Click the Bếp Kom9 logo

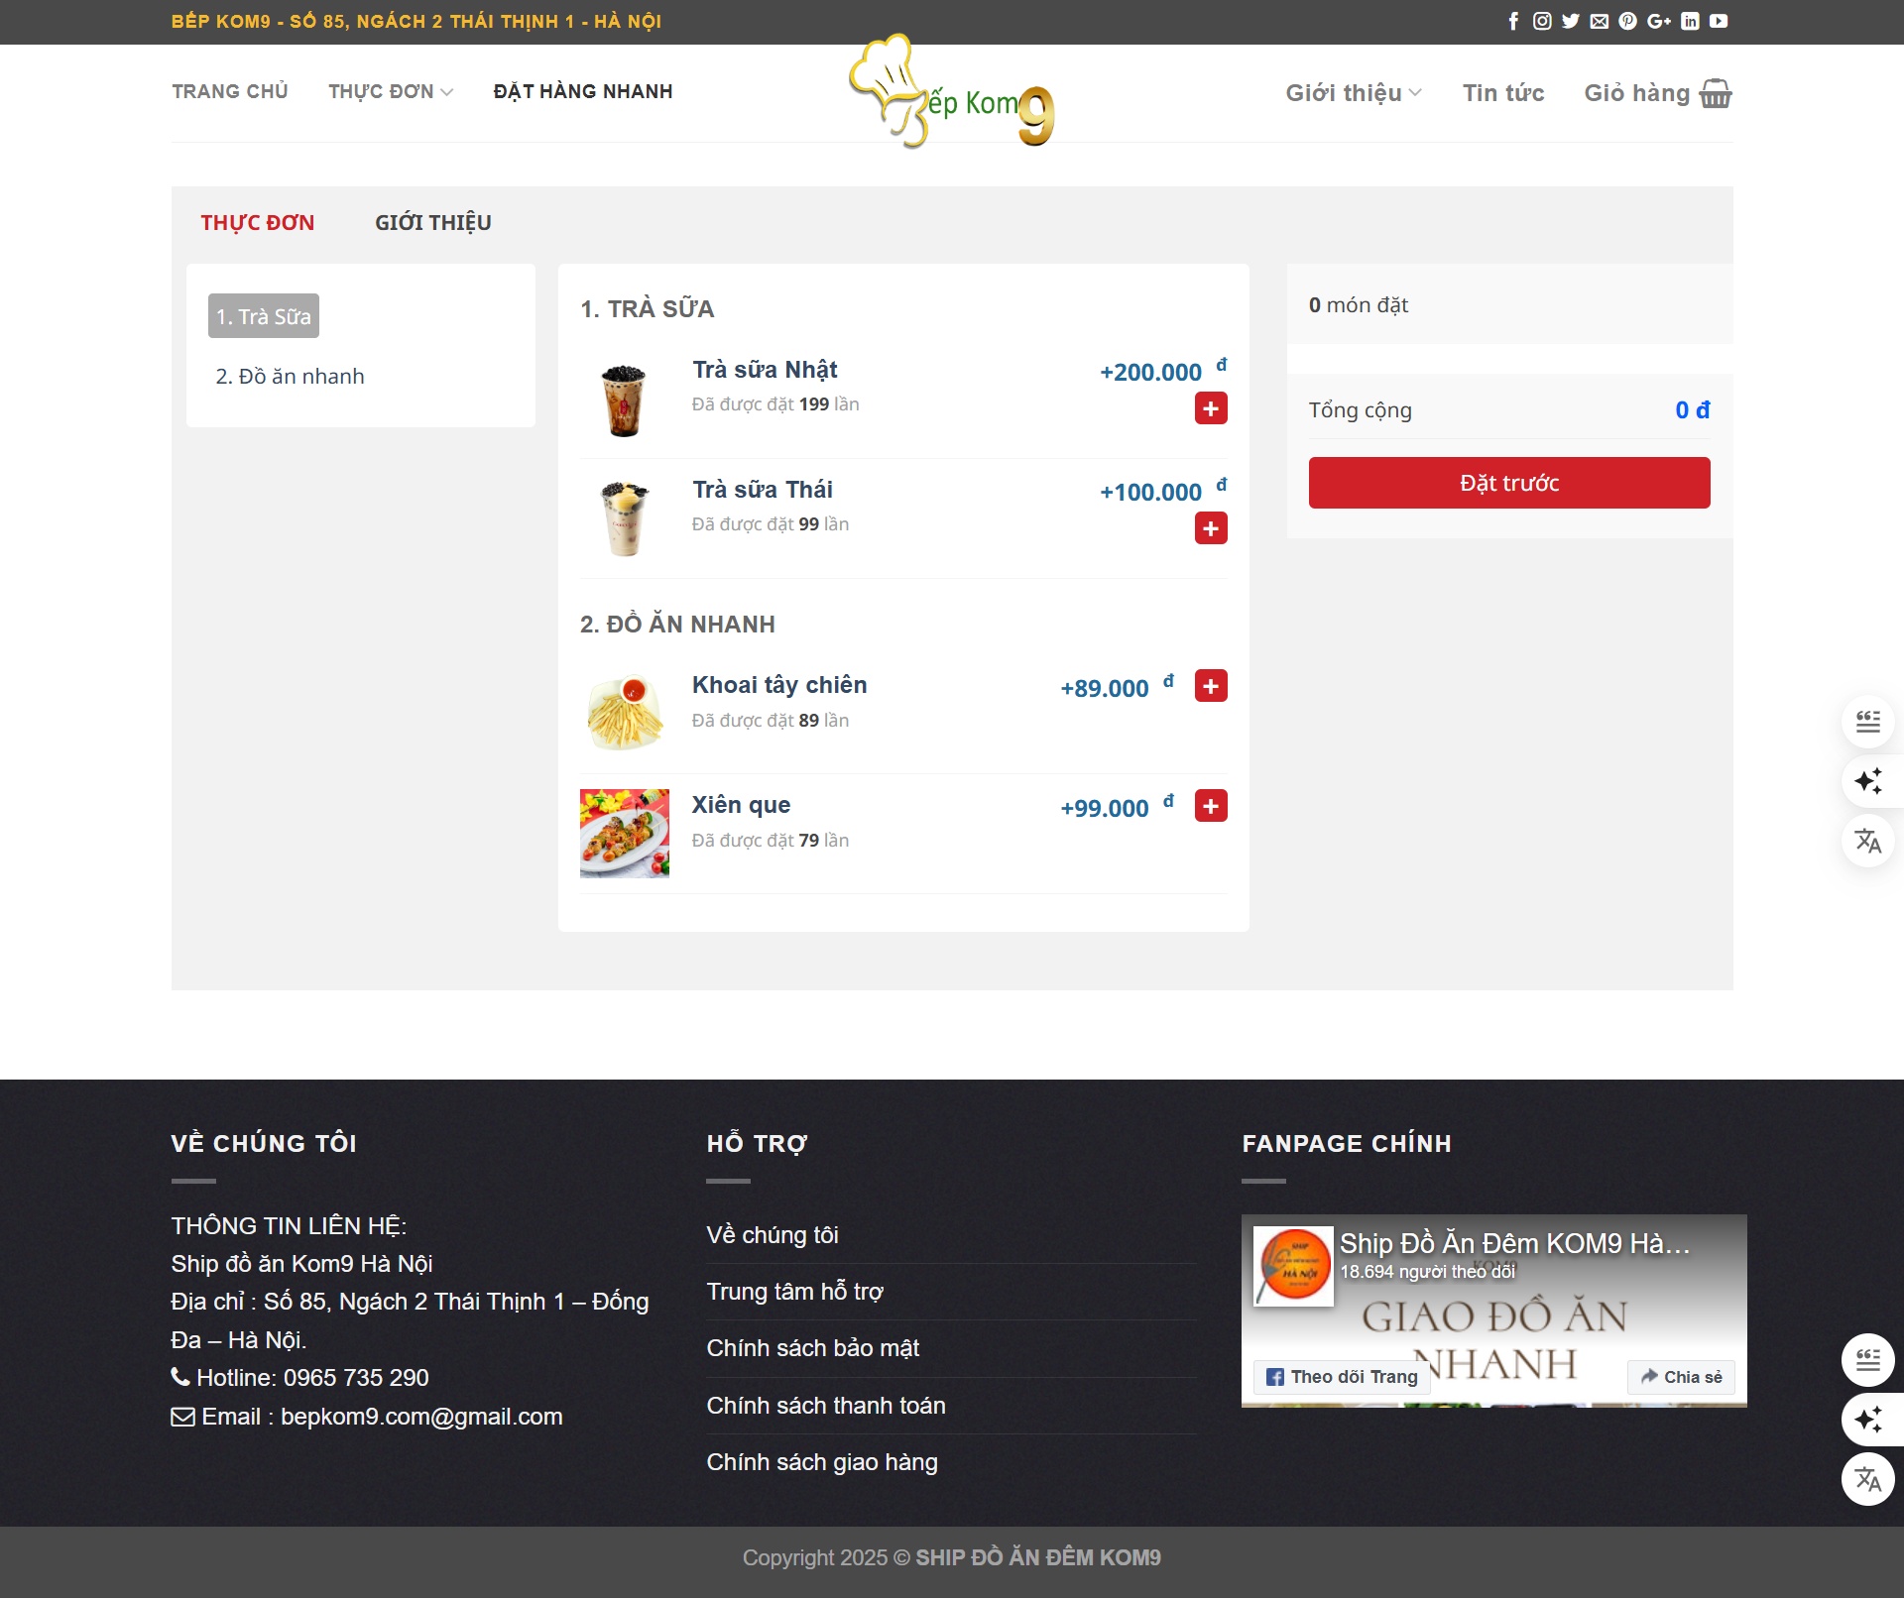(950, 94)
